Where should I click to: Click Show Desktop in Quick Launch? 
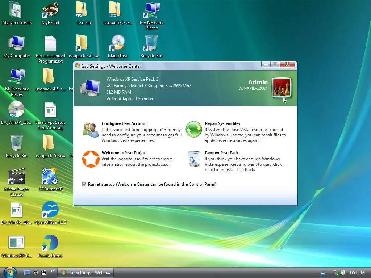pyautogui.click(x=27, y=273)
